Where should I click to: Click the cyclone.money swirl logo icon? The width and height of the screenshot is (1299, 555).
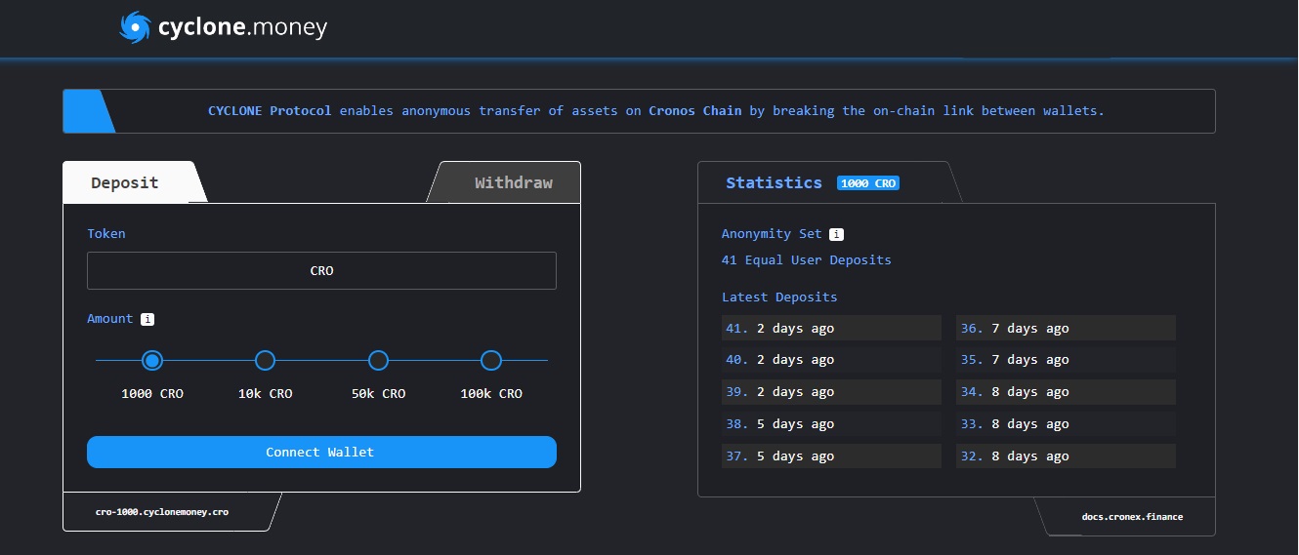click(135, 27)
